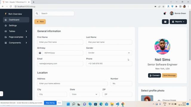Click the Last Name field
The height and width of the screenshot is (107, 191).
pyautogui.click(x=109, y=42)
